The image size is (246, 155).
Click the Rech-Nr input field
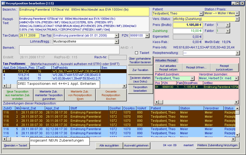tap(117, 57)
